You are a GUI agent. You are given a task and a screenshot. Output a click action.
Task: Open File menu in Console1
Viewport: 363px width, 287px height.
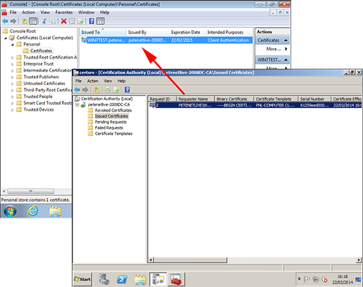pos(13,13)
